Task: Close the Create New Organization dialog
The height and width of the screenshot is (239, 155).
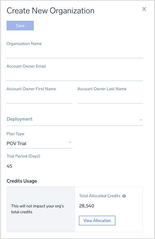Action: pyautogui.click(x=144, y=9)
